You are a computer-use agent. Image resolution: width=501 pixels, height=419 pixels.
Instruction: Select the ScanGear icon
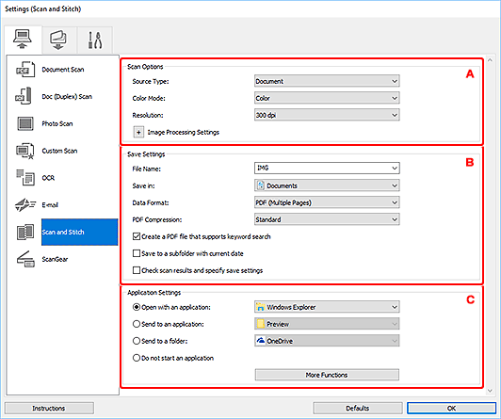[25, 259]
